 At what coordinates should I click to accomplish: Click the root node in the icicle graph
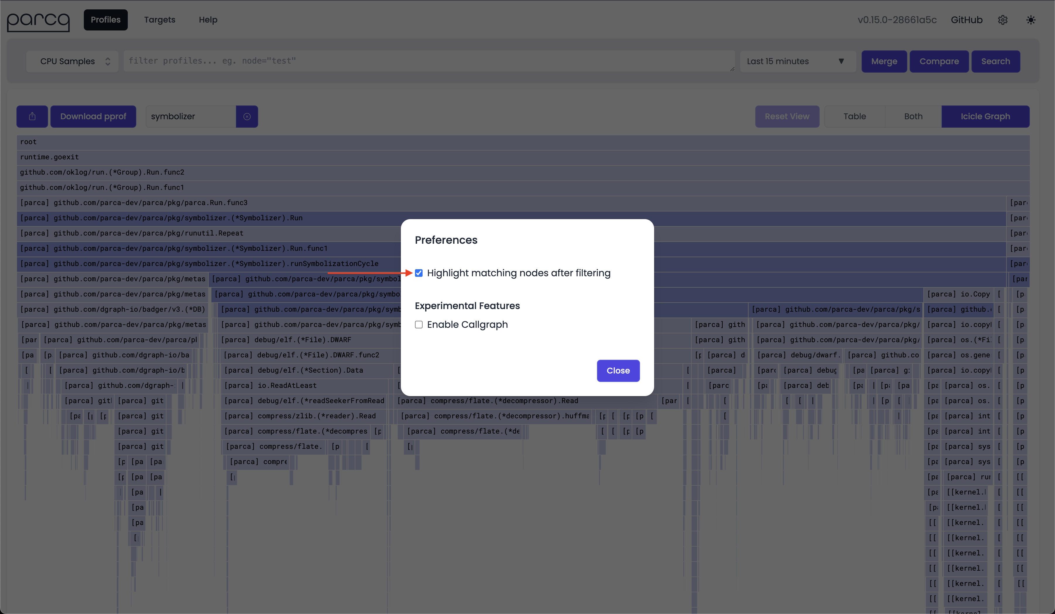coord(523,142)
